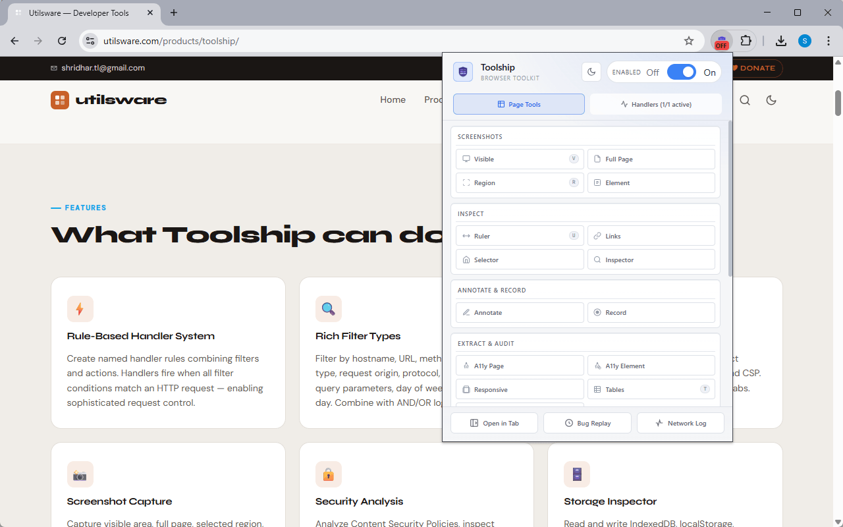This screenshot has width=843, height=527.
Task: Click the DONATE button
Action: coord(755,68)
